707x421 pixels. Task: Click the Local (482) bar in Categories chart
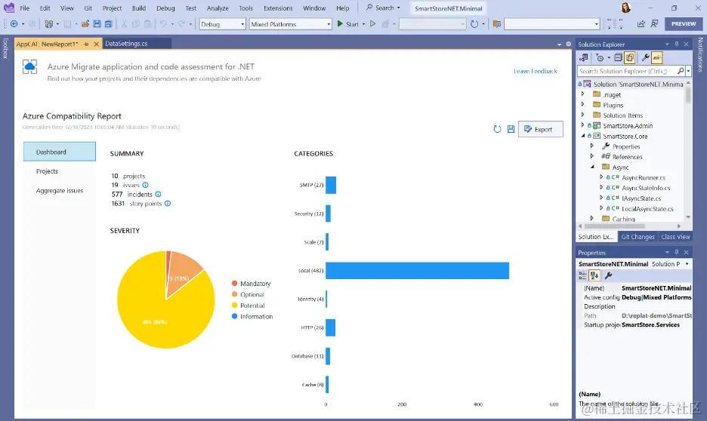point(417,271)
